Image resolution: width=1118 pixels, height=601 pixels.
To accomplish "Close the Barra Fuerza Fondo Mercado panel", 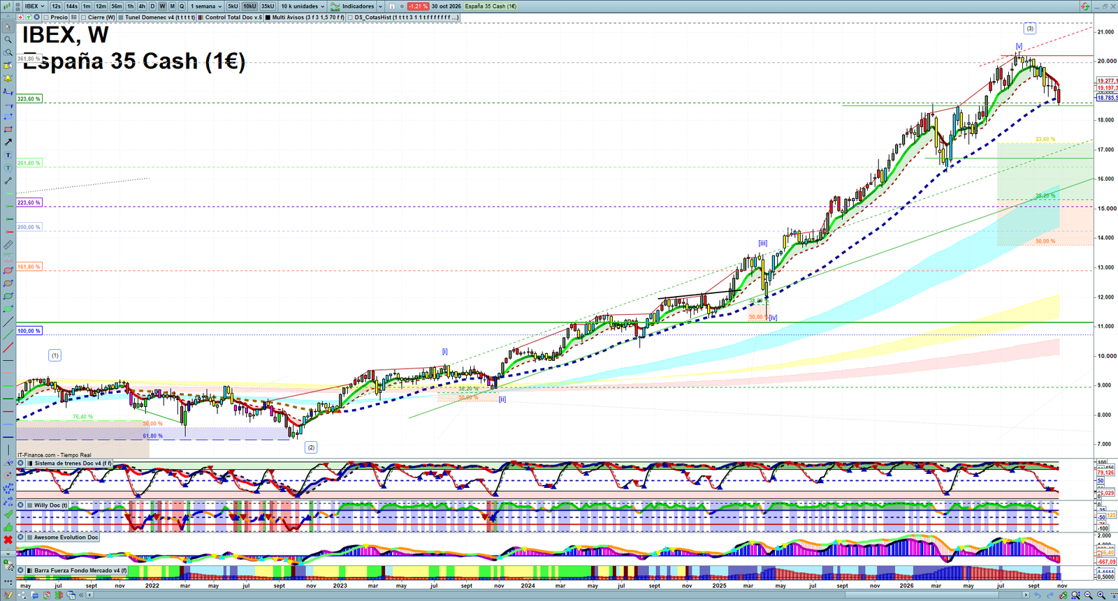I will [20, 570].
